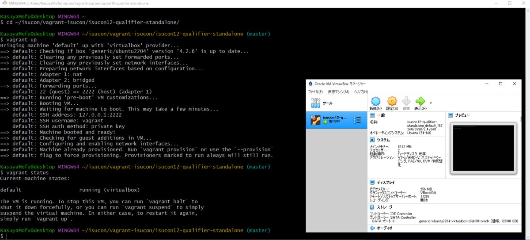Image resolution: width=530 pixels, height=240 pixels.
Task: Click the generic-ubuntu2204 vmdk disk entry
Action: (469, 221)
